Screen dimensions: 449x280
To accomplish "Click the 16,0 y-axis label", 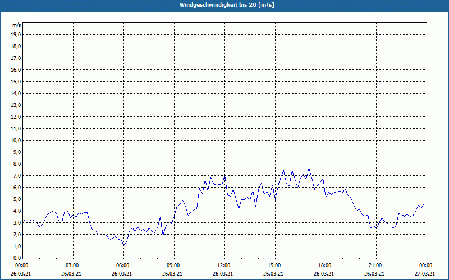I will 16,69.
